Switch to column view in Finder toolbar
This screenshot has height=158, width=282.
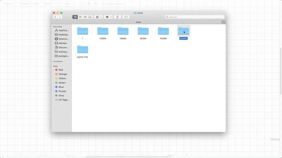click(x=85, y=17)
